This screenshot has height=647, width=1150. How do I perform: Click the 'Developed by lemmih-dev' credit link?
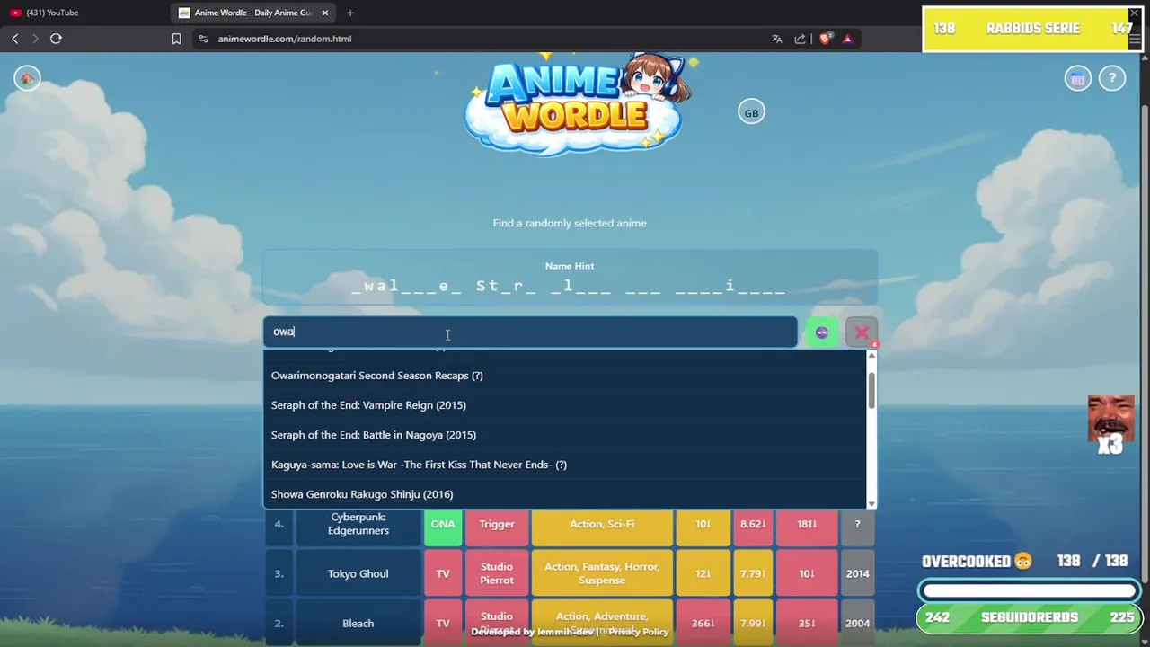(x=532, y=632)
